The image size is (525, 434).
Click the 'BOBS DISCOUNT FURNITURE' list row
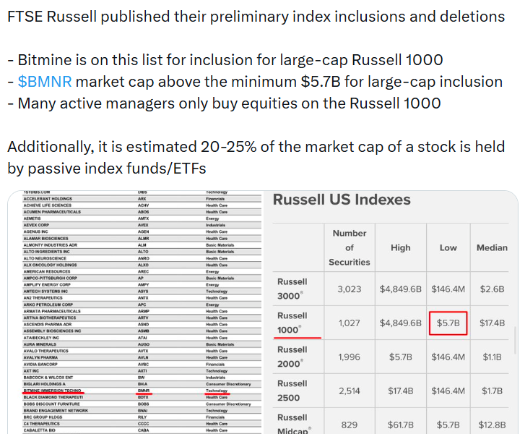142,404
